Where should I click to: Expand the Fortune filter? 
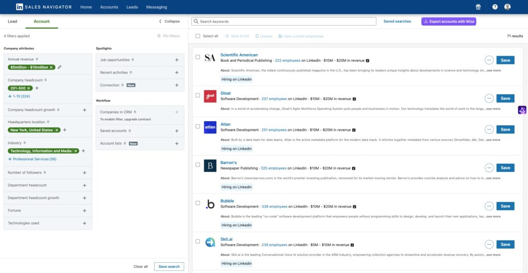coord(85,211)
